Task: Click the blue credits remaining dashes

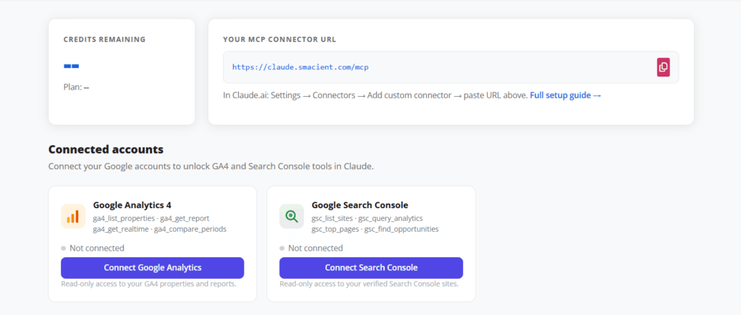Action: [72, 66]
